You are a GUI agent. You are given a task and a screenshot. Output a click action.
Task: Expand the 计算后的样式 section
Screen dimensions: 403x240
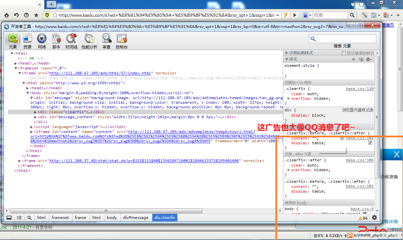287,53
